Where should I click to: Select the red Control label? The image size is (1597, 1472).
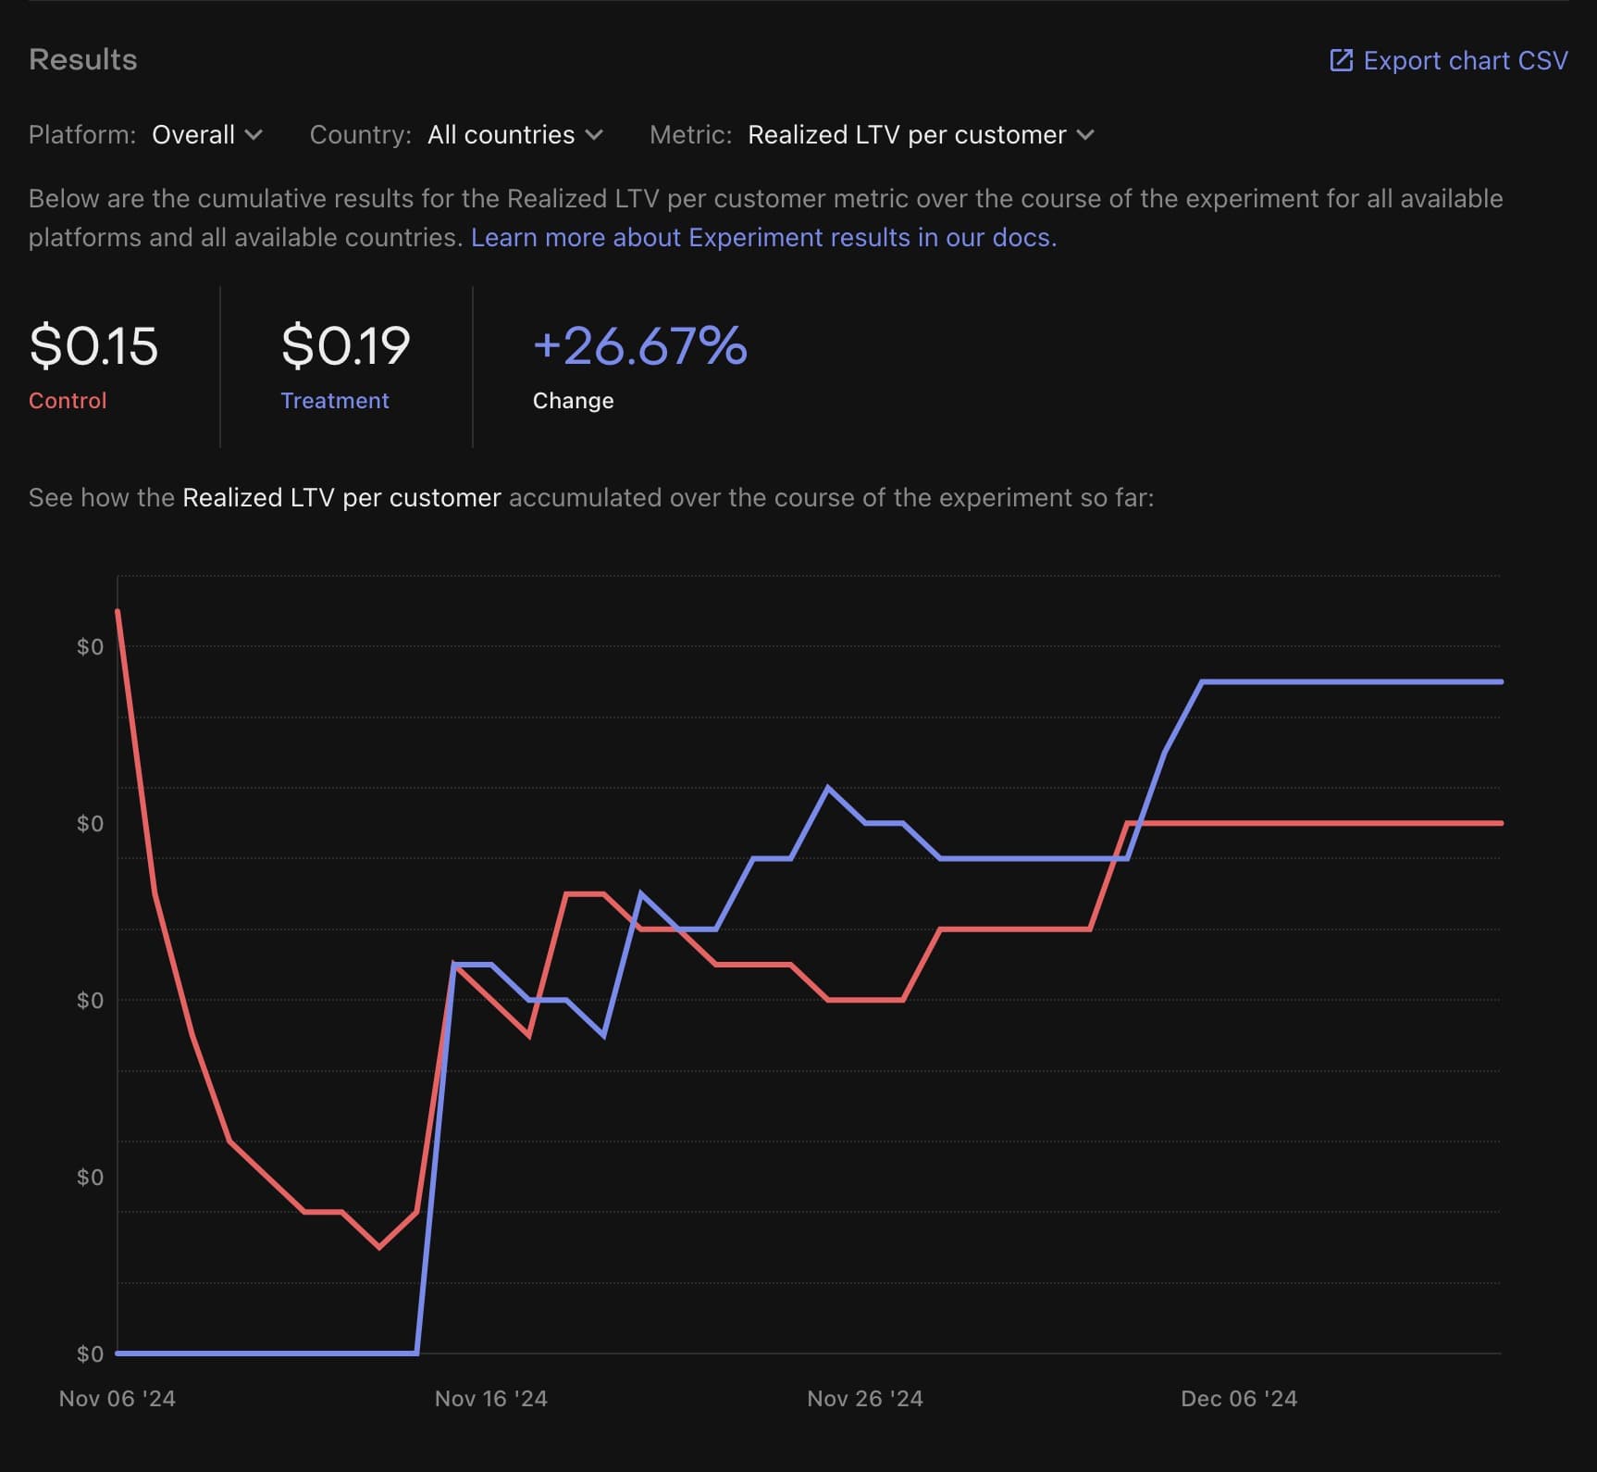(68, 401)
